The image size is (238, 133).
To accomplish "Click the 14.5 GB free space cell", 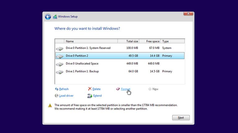I will 155,71.
